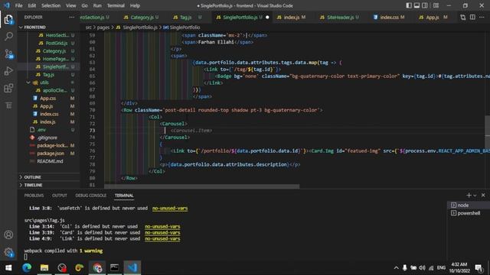Switch to the App.js editor tab
This screenshot has height=275, width=490.
point(433,18)
